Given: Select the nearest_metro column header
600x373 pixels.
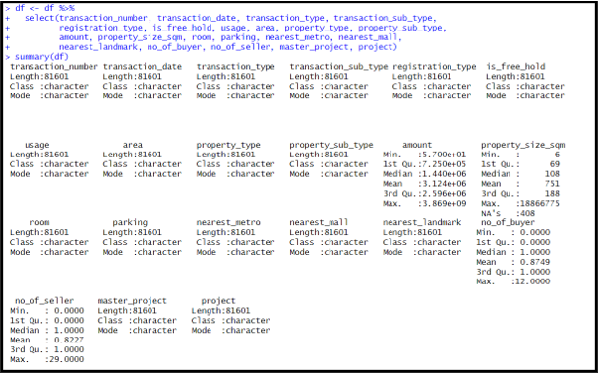Looking at the screenshot, I should (228, 222).
